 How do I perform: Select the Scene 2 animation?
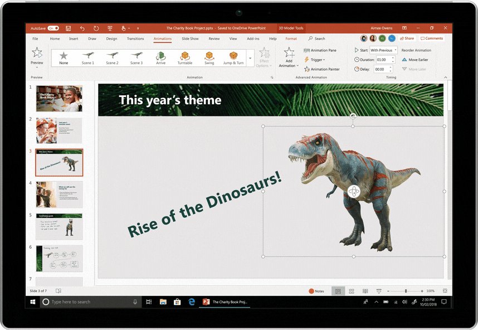pyautogui.click(x=112, y=58)
